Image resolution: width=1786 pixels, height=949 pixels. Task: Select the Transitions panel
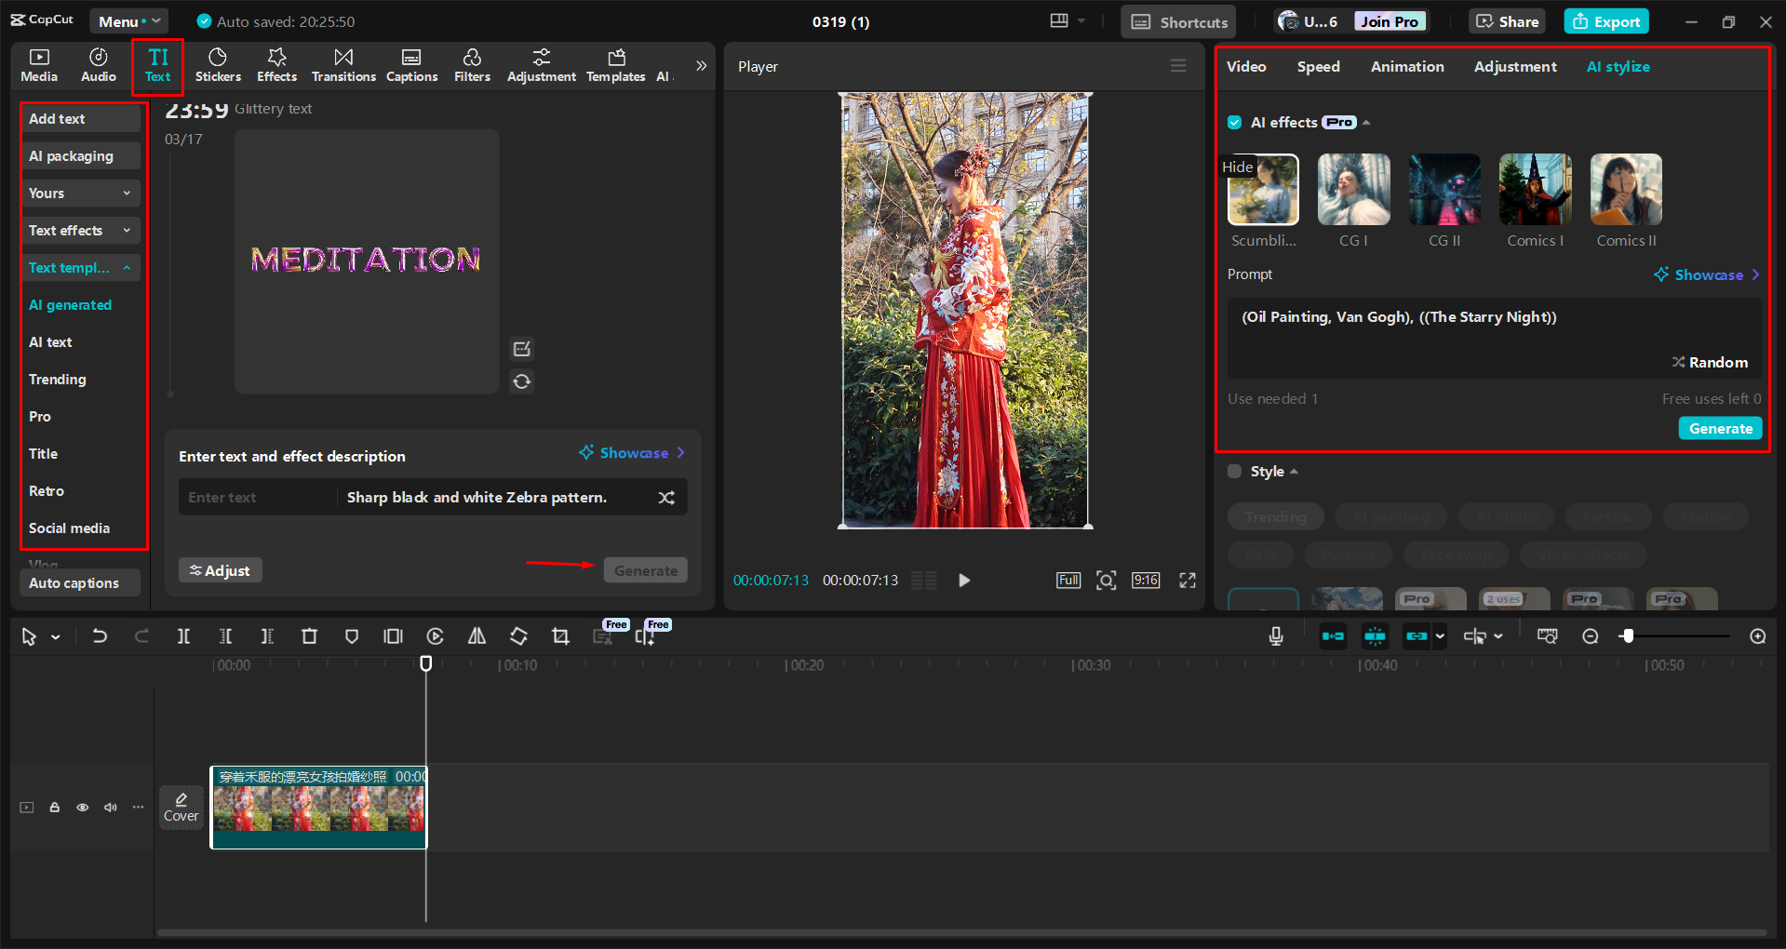click(342, 65)
